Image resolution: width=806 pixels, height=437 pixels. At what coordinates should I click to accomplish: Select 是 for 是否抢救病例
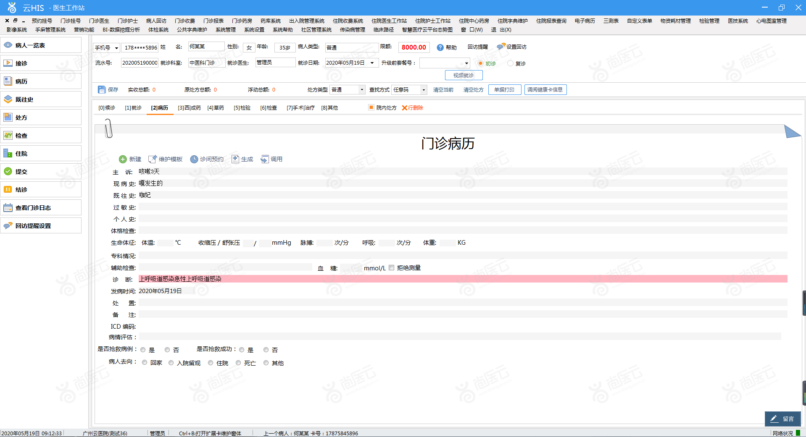coord(143,350)
